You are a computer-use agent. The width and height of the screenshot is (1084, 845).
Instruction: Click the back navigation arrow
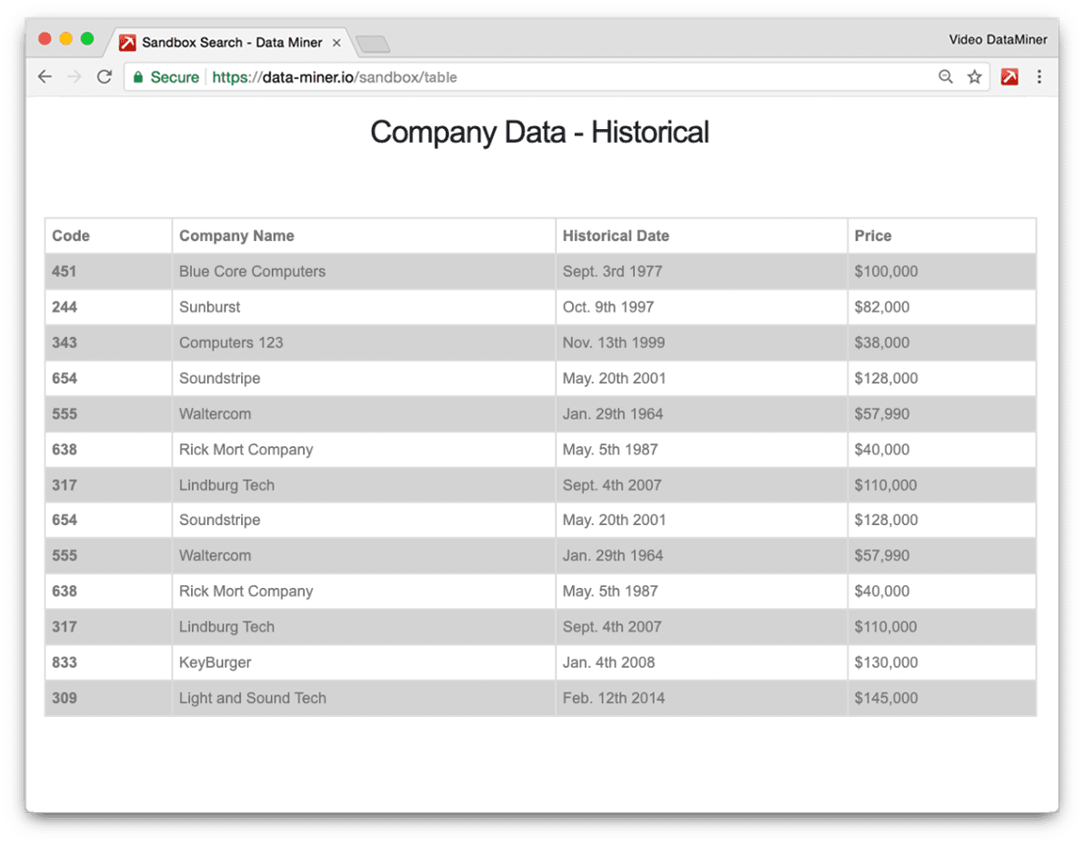coord(45,77)
